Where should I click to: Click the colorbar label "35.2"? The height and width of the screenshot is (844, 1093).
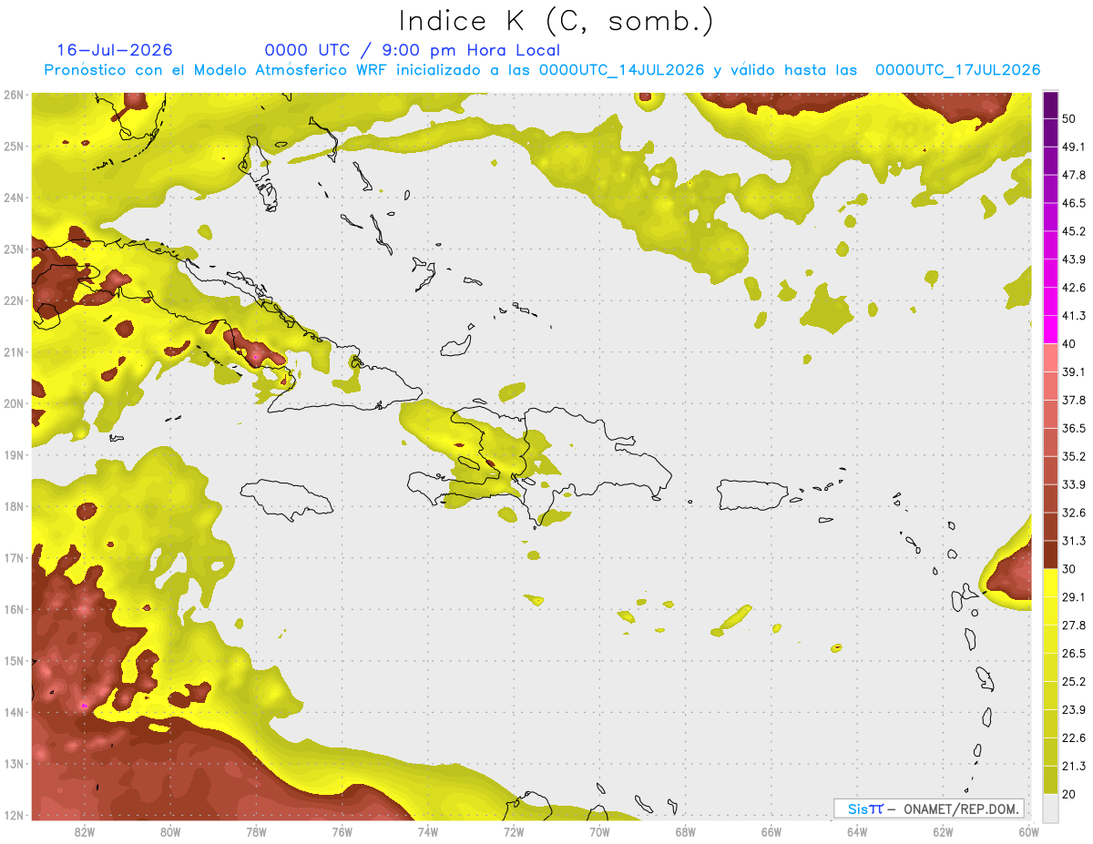pos(1074,456)
